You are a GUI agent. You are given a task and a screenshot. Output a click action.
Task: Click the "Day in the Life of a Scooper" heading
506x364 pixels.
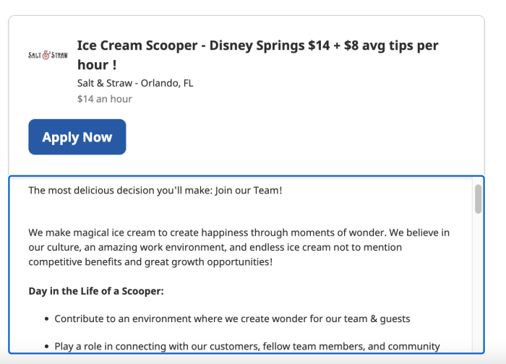[96, 291]
